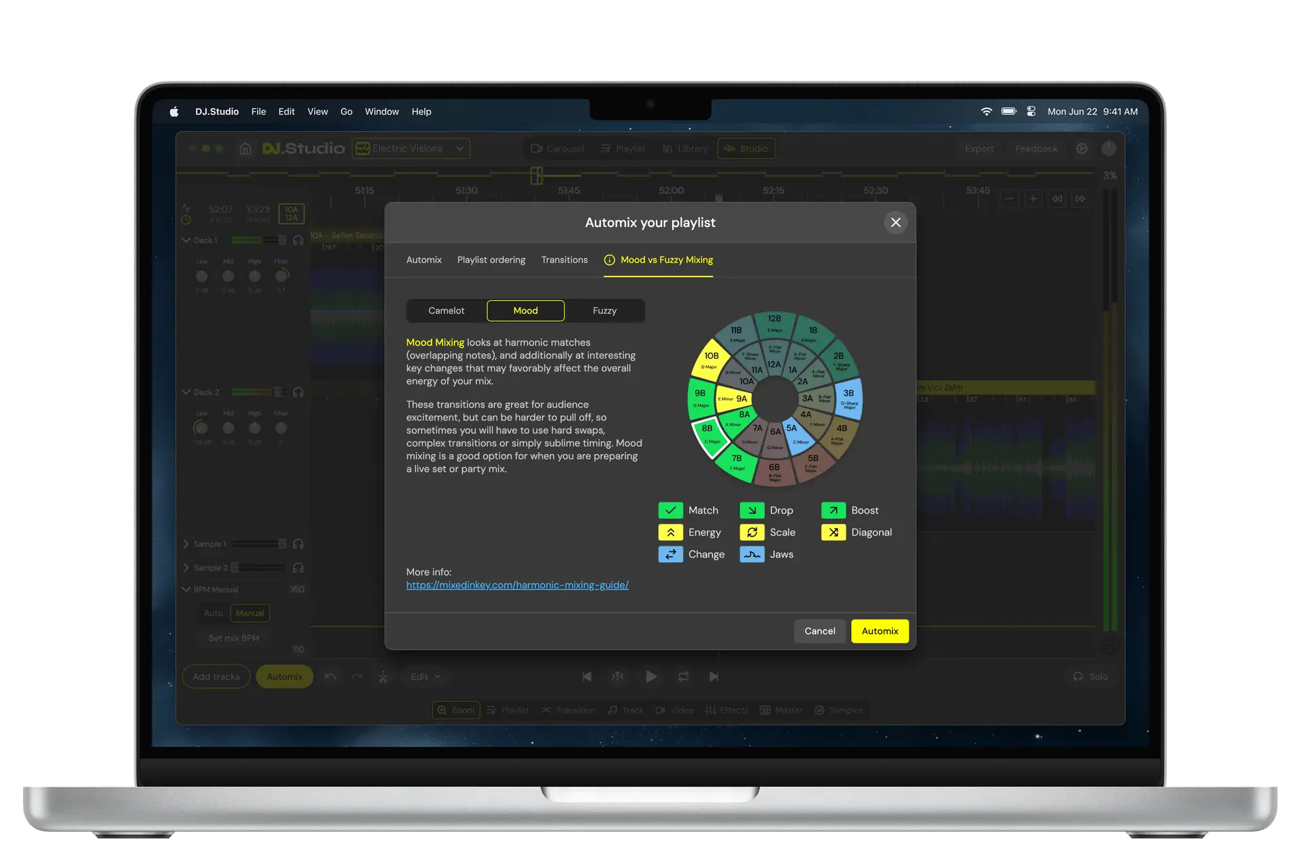Screen dimensions: 1301x846
Task: Click the play button in transport
Action: click(650, 677)
